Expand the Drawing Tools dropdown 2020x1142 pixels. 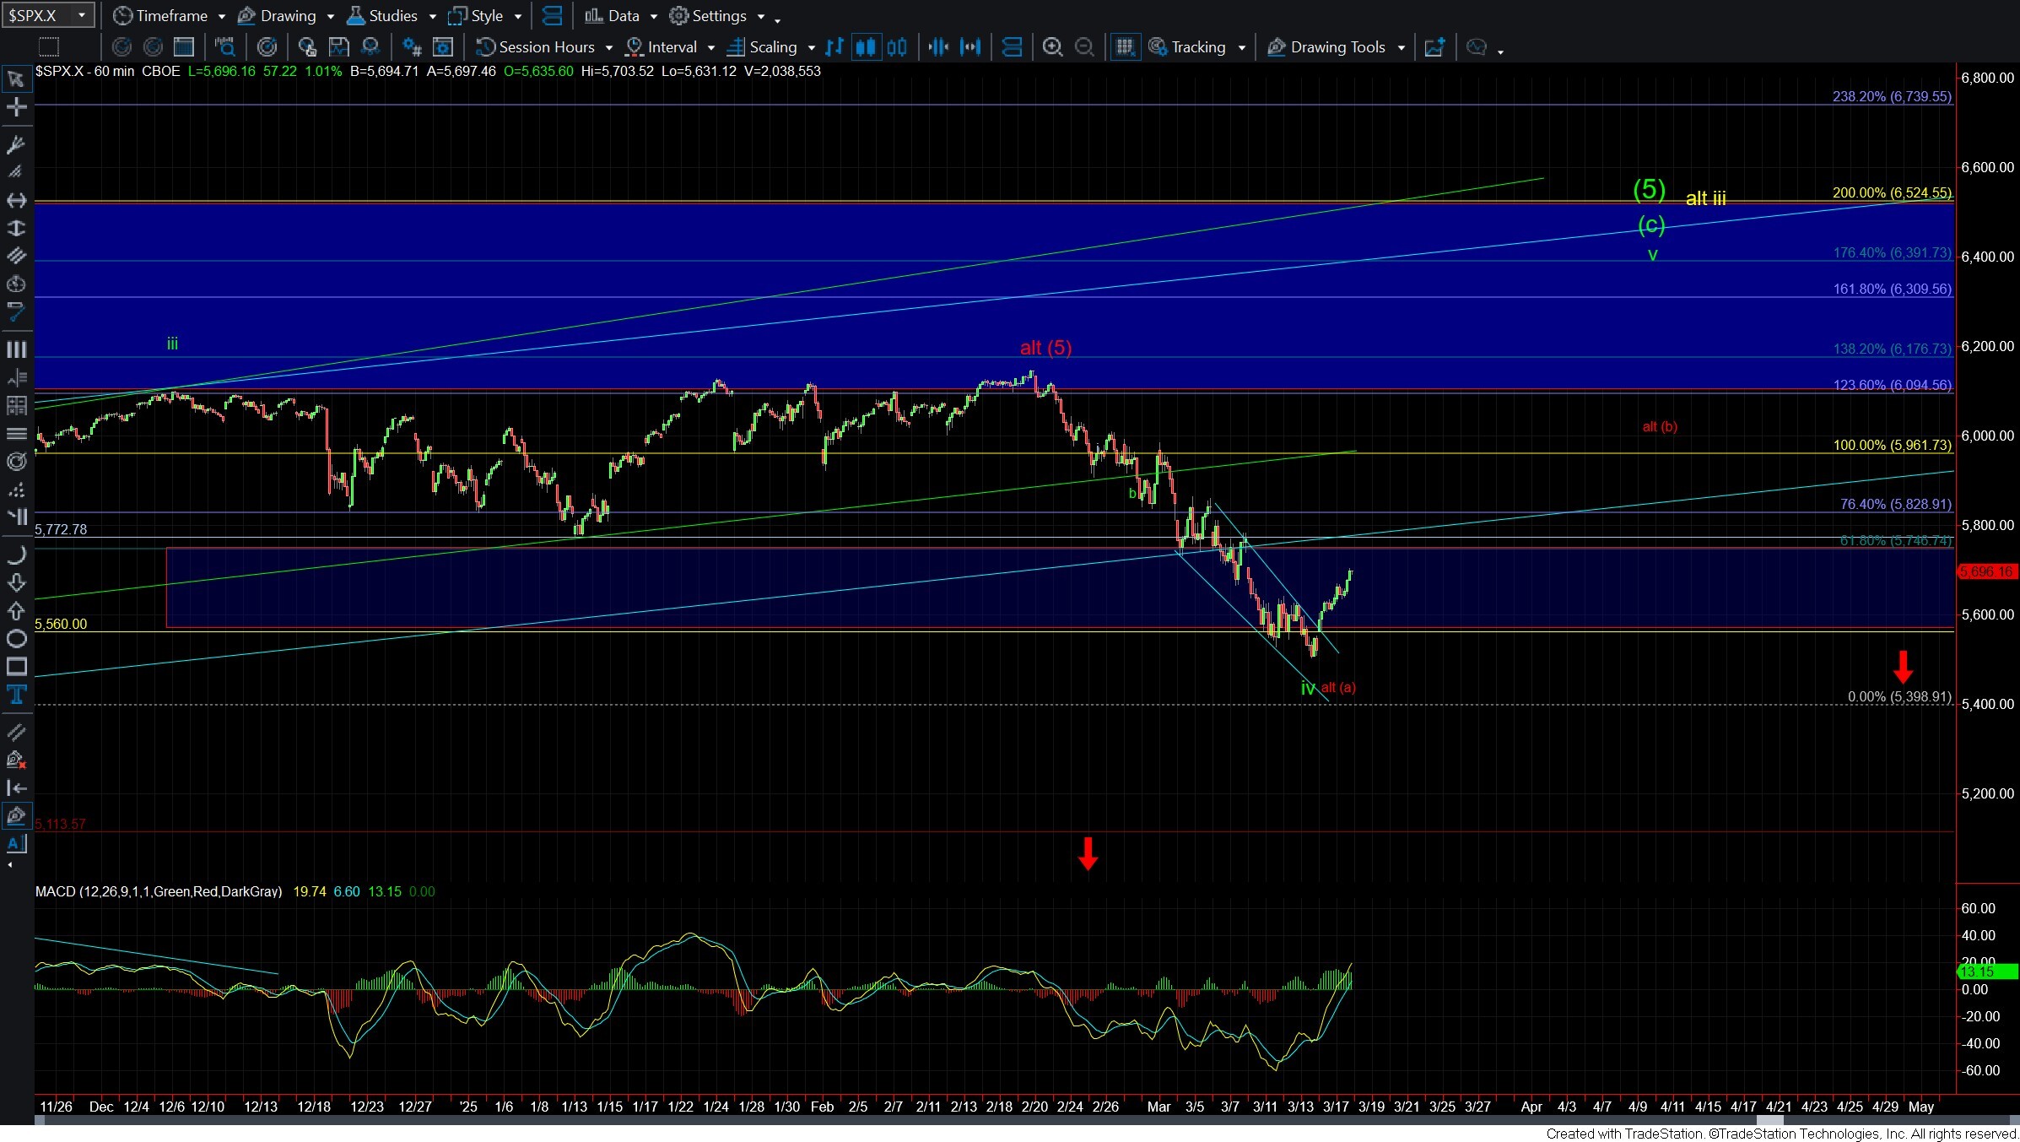[x=1401, y=48]
